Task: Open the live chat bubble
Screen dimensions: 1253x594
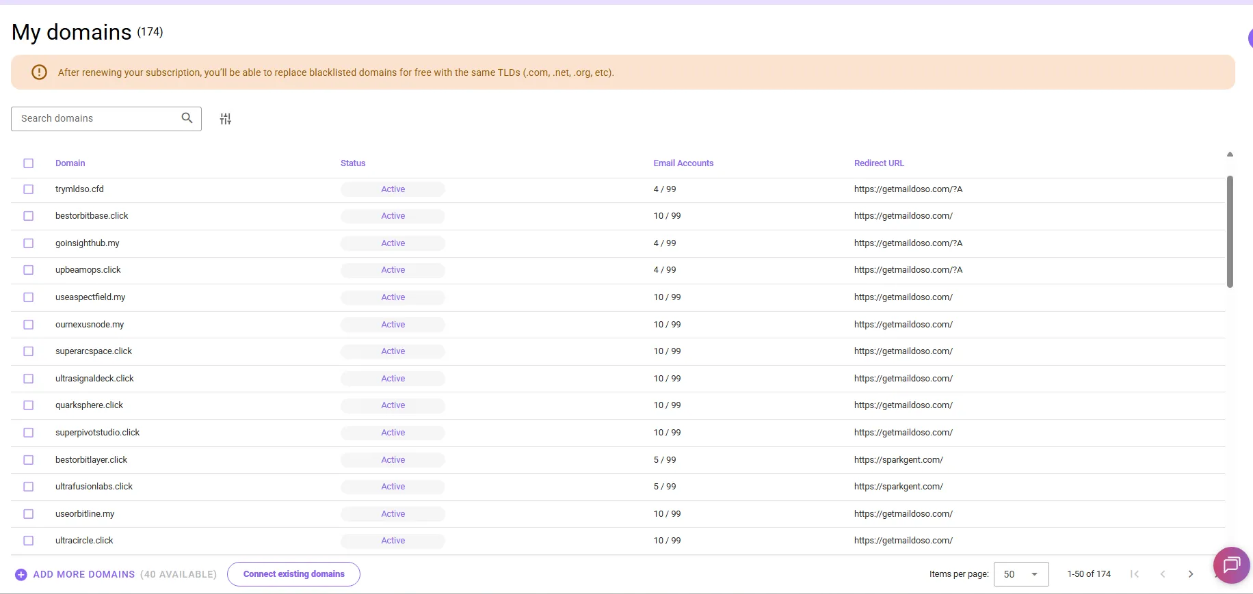Action: tap(1231, 565)
